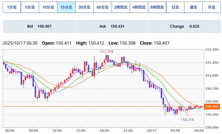Click the 151.500 price axis label
222x134 pixels.
[212, 49]
